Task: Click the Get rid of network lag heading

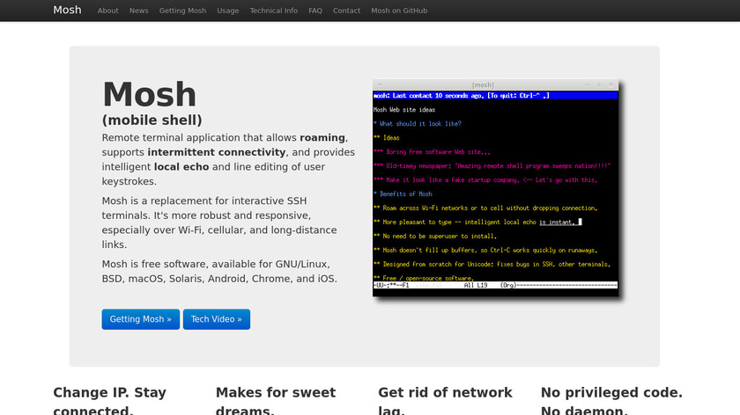Action: tap(445, 400)
